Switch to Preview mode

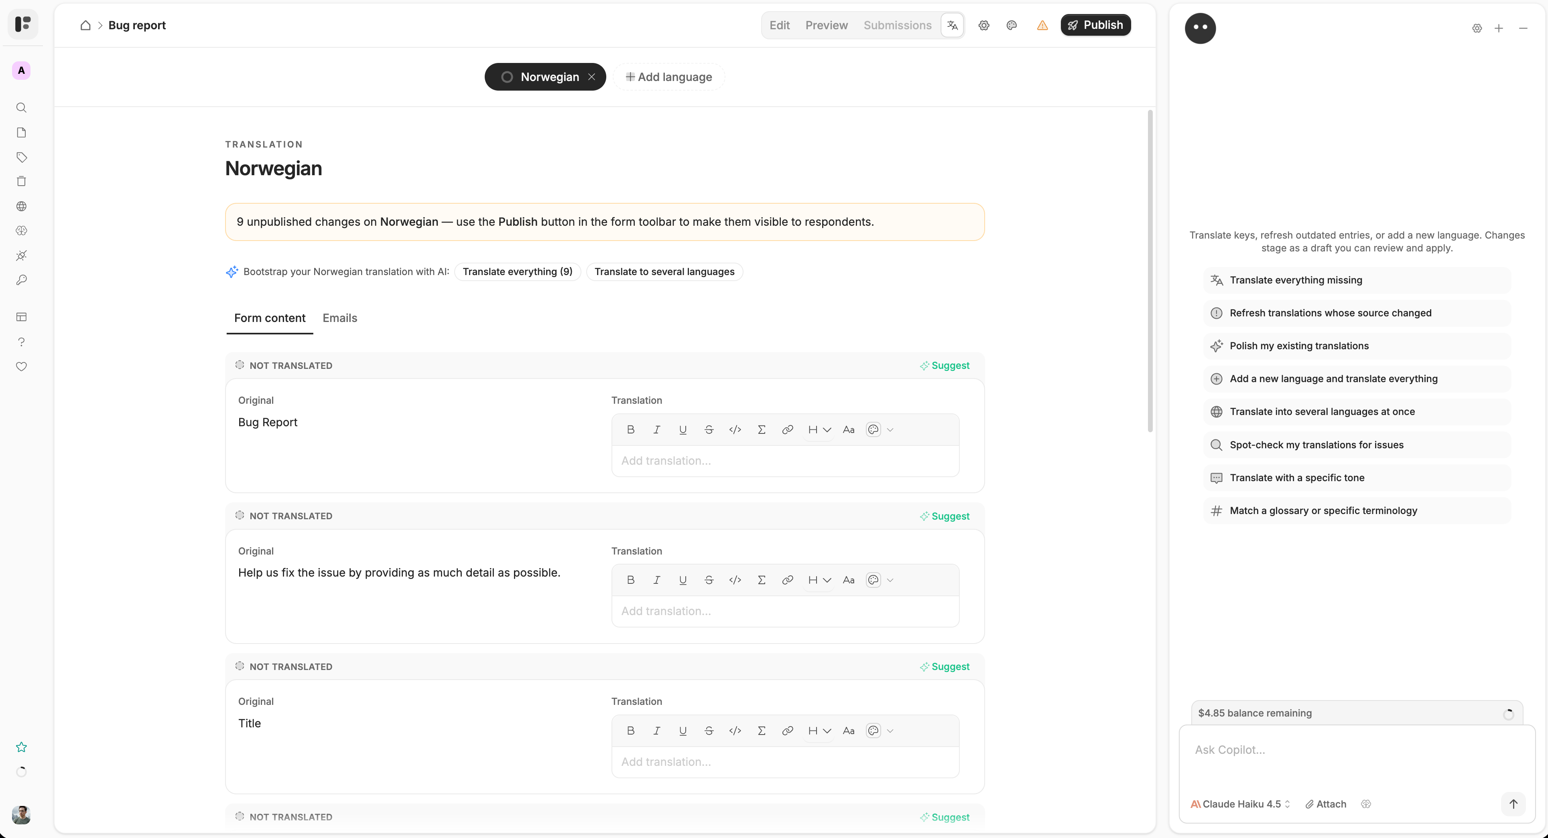(826, 25)
